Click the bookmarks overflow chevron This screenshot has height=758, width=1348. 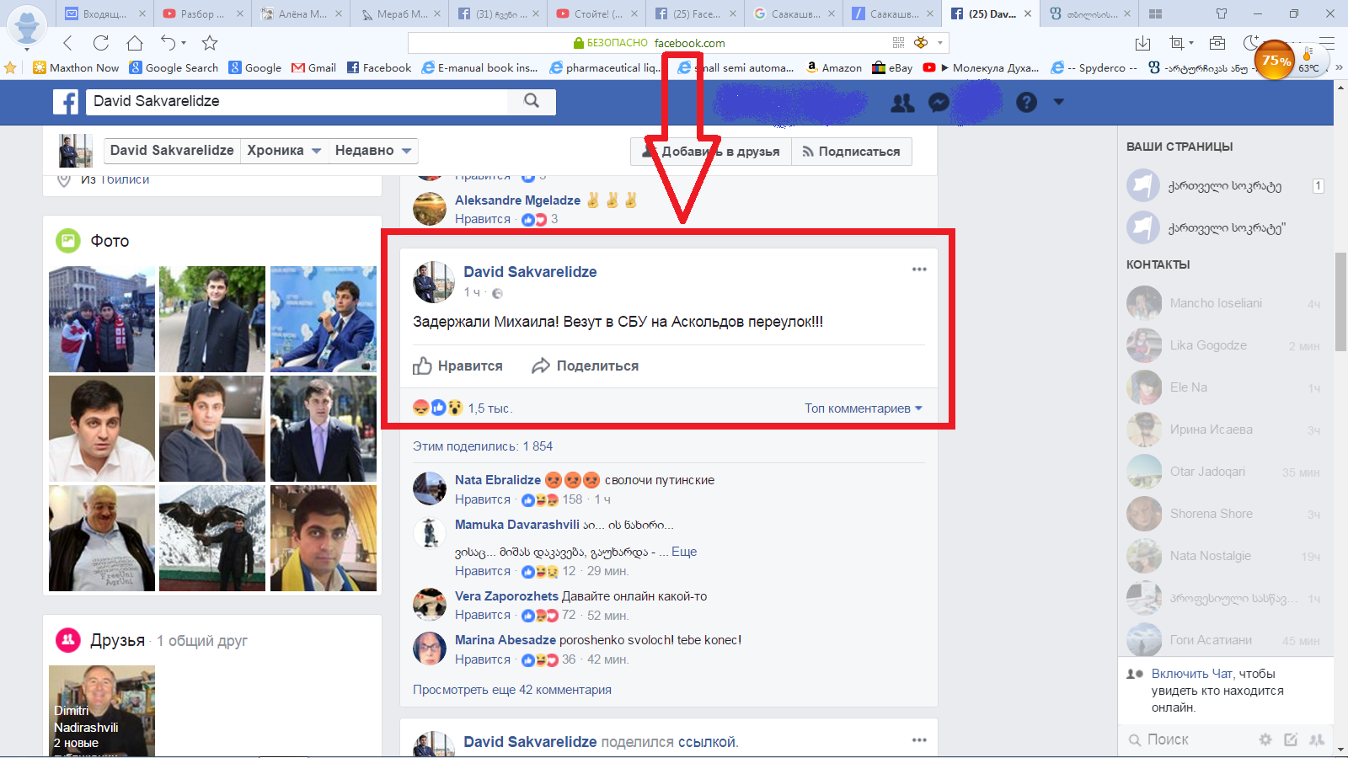pyautogui.click(x=1339, y=67)
